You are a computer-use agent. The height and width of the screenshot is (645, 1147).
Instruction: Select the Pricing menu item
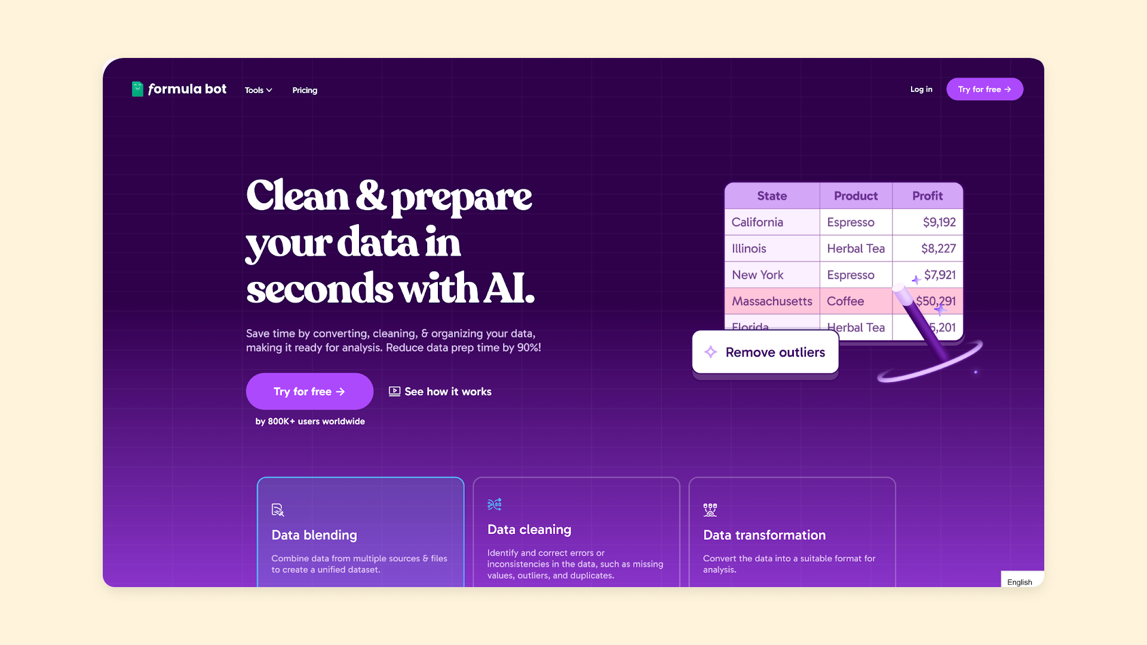[x=304, y=89]
